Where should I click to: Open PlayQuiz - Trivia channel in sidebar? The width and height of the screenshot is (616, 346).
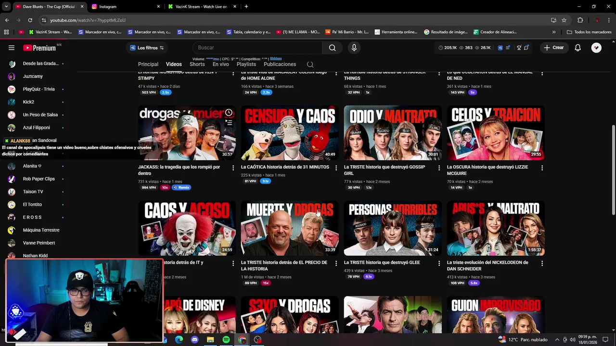click(x=38, y=89)
